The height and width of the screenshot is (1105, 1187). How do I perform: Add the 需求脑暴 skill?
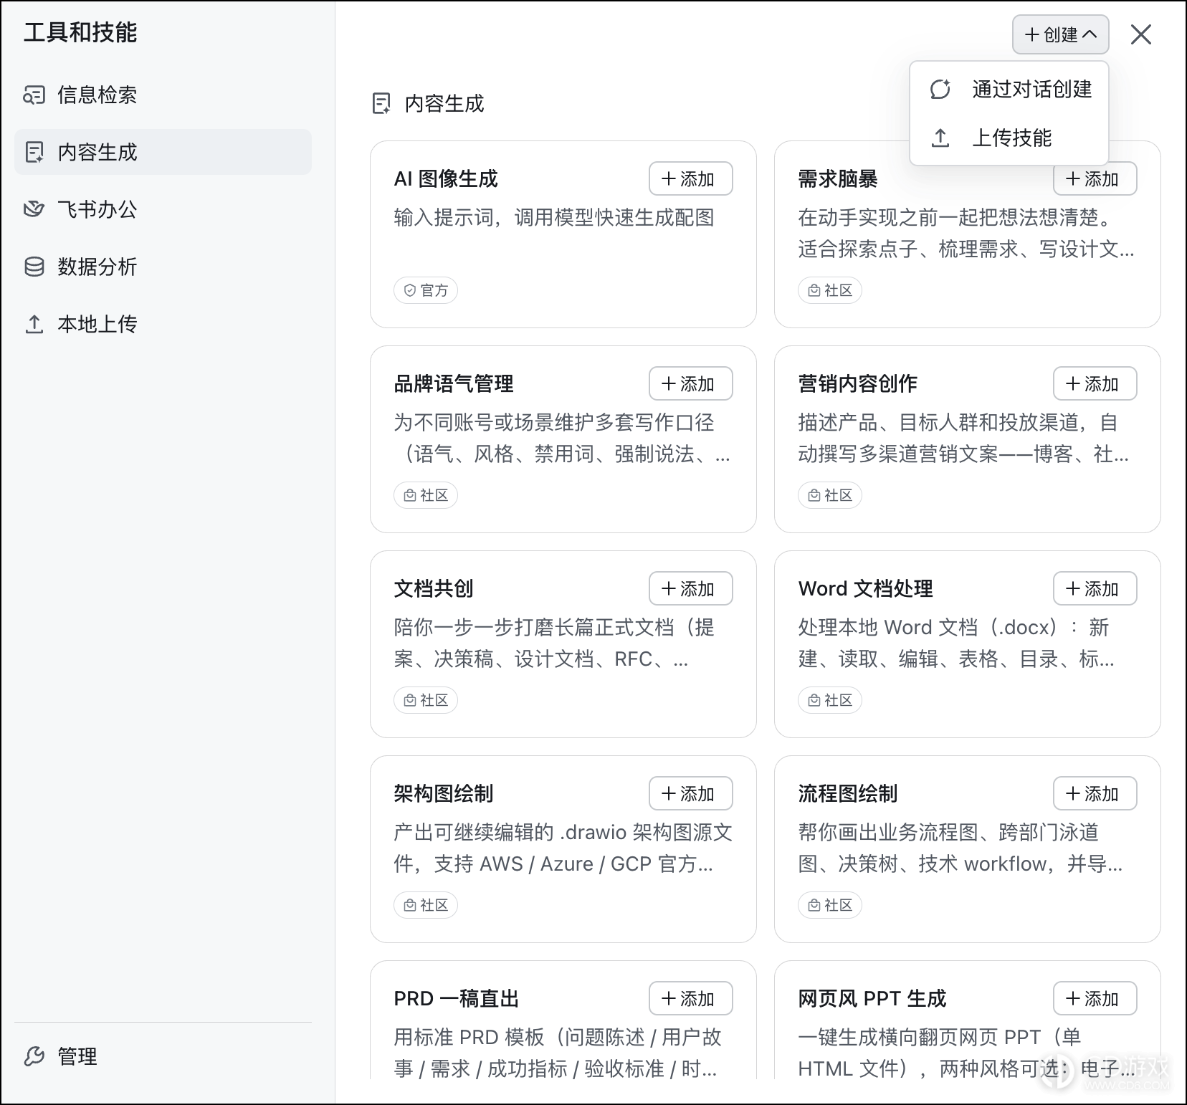click(x=1095, y=179)
